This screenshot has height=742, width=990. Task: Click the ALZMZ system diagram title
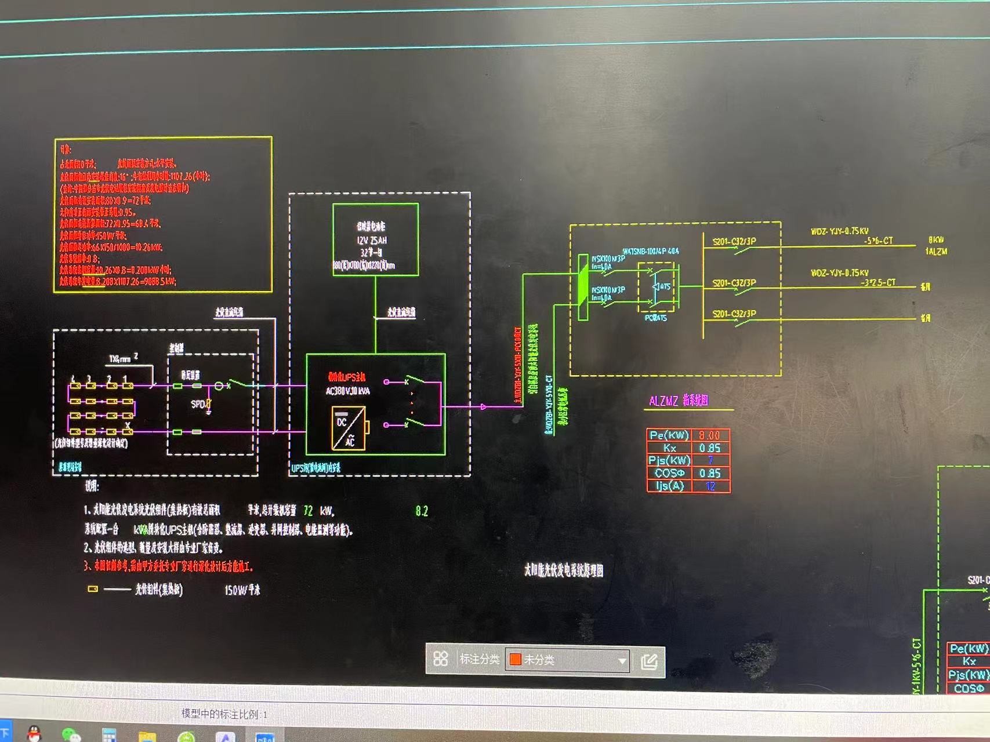click(x=679, y=401)
